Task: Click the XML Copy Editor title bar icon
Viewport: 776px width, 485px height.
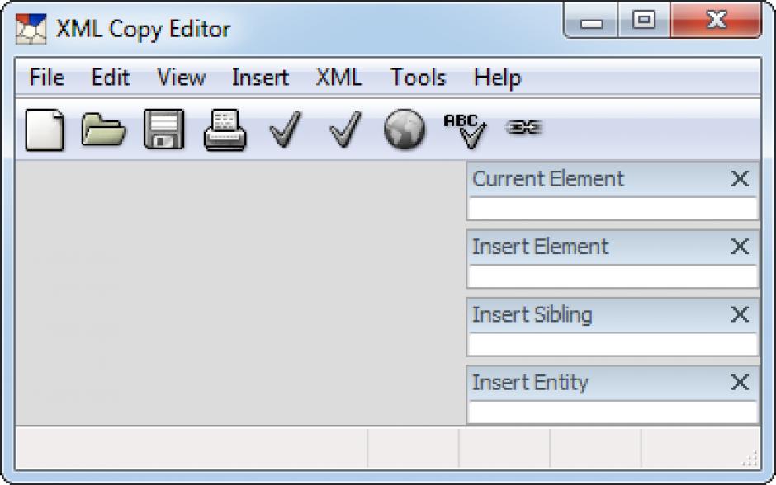Action: [31, 29]
